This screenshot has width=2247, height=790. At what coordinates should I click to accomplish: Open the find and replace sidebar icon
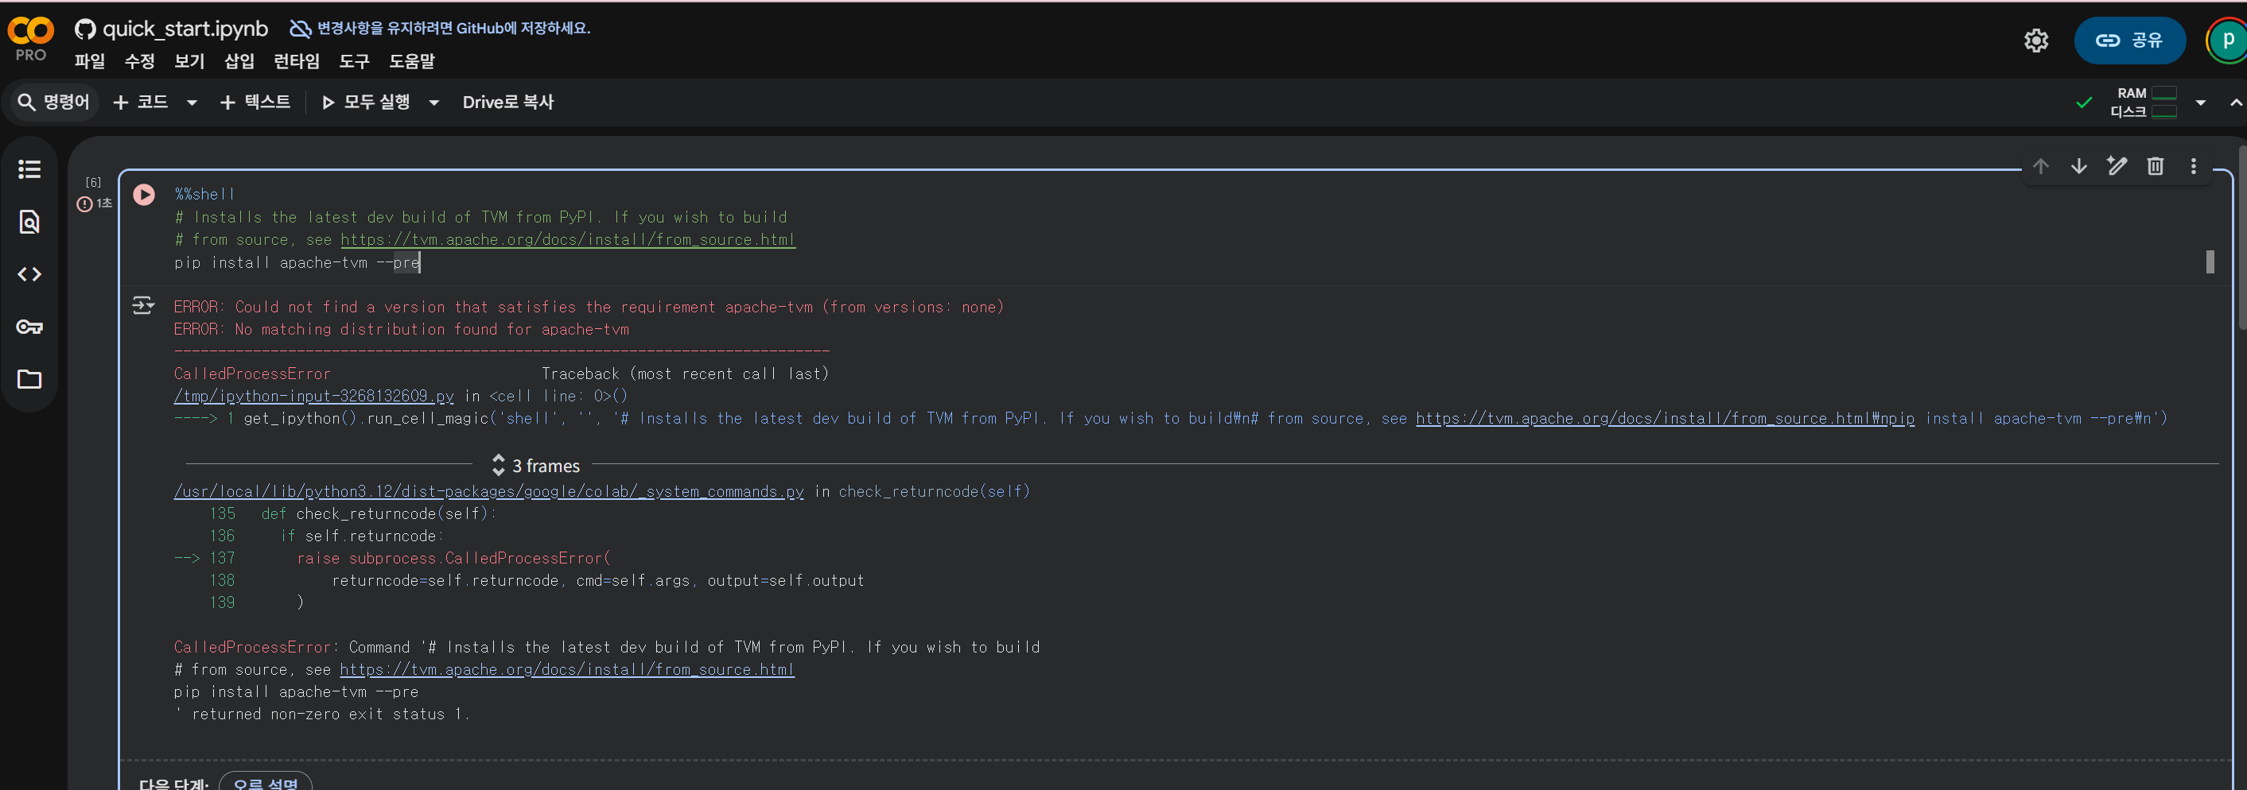click(29, 222)
